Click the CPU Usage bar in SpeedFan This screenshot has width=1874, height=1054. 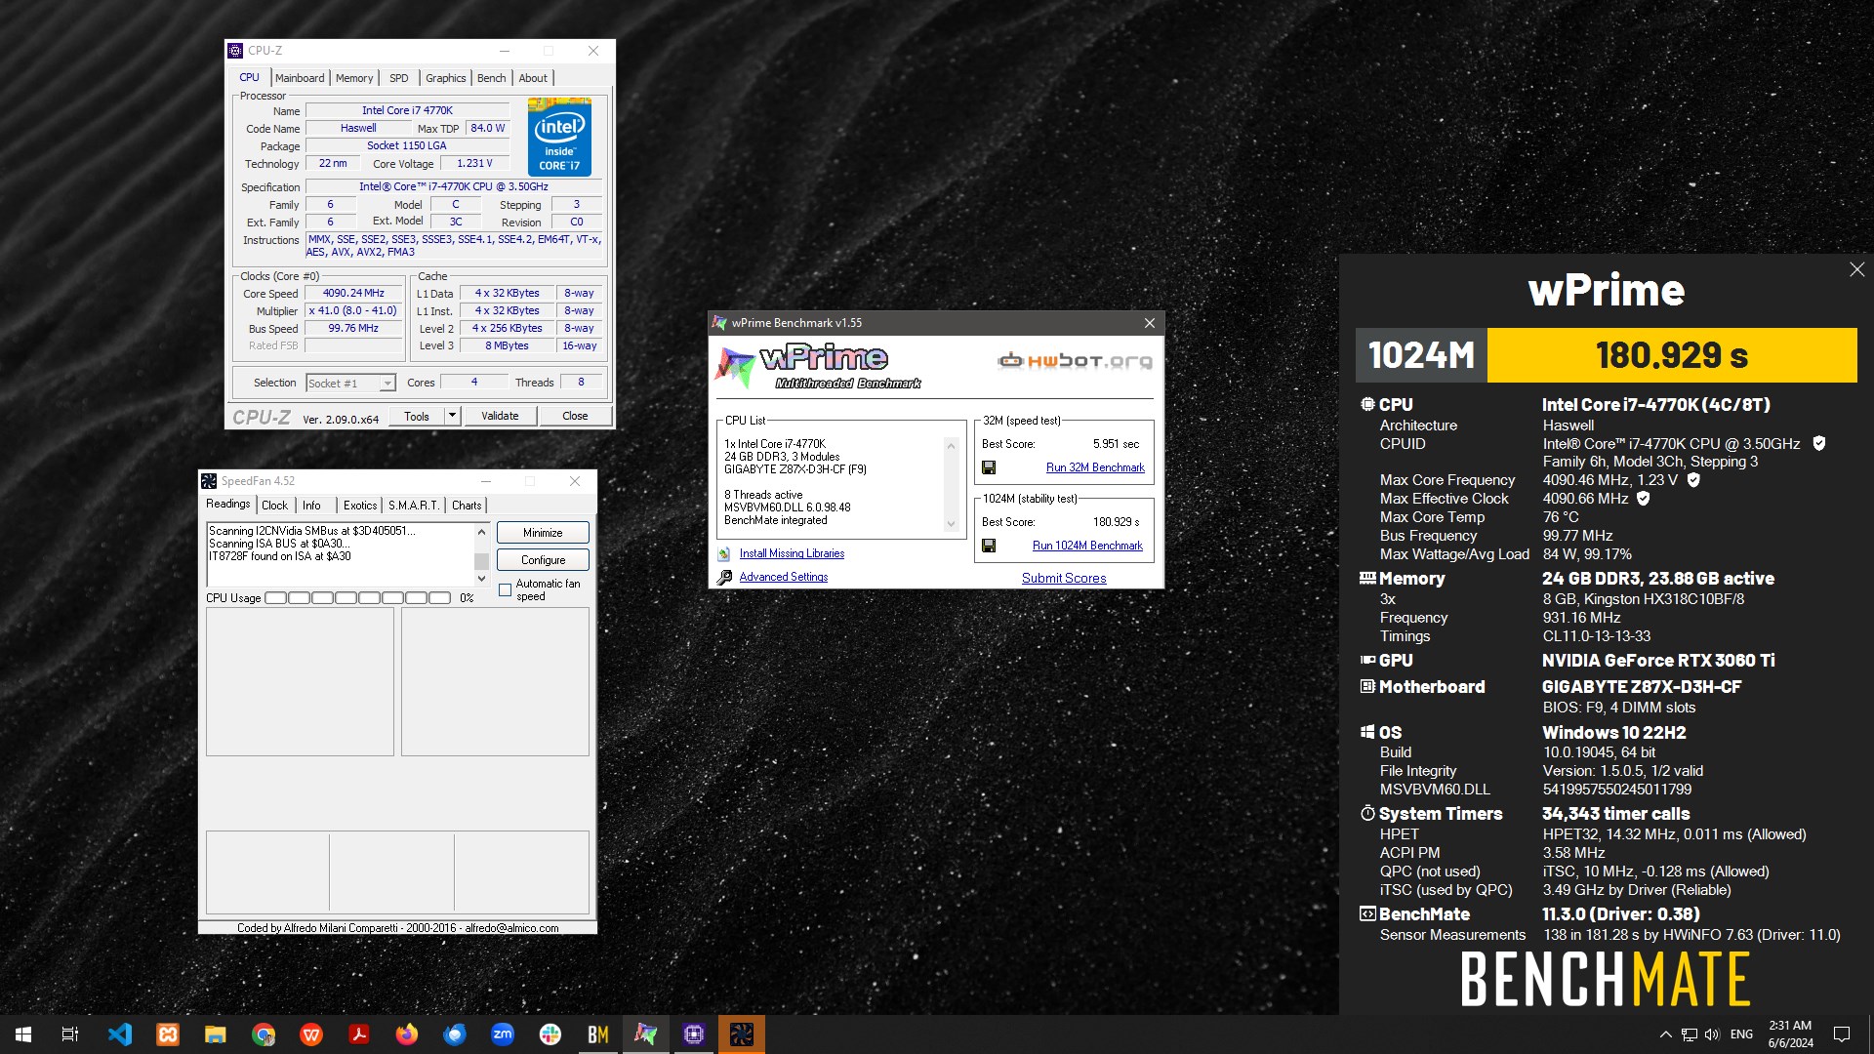[357, 598]
